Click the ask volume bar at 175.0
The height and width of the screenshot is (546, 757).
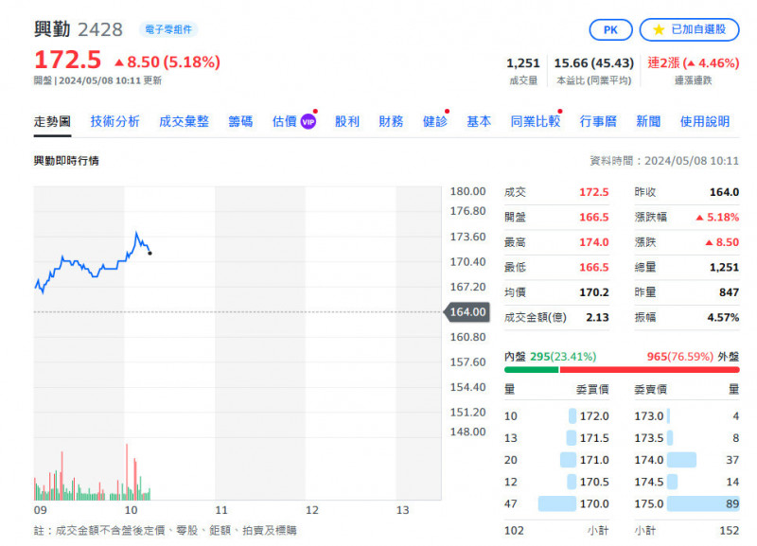click(703, 503)
